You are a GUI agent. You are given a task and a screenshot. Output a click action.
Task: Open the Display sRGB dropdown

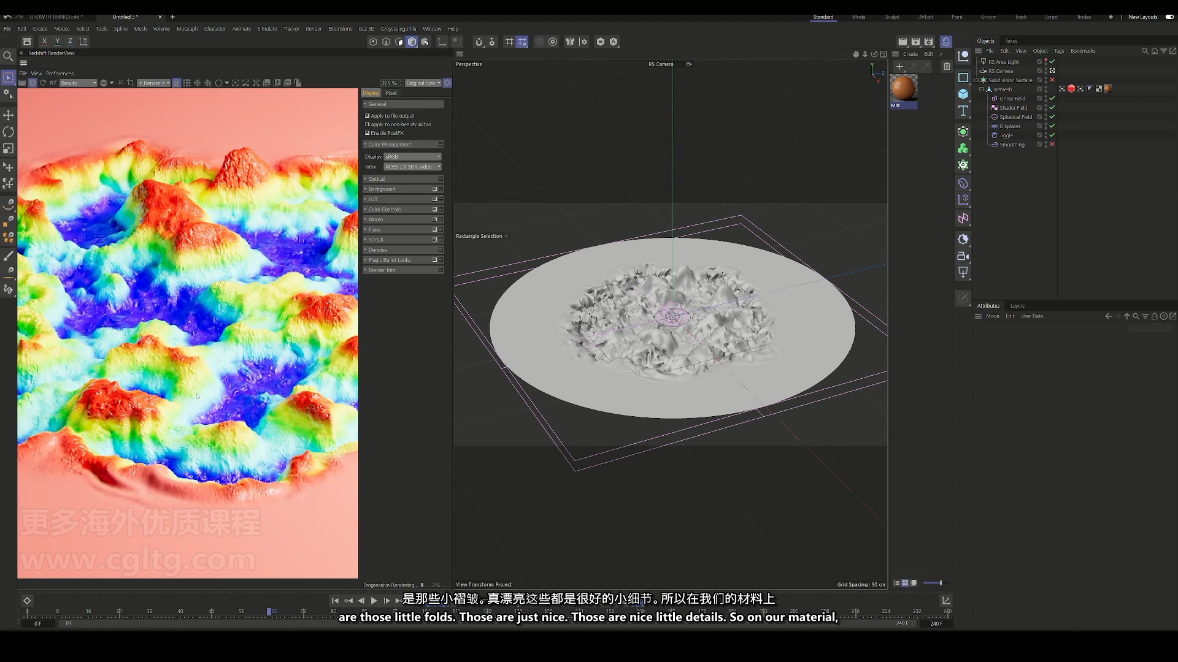[412, 157]
